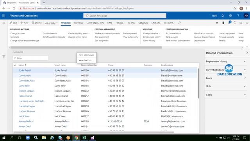Select Form information in context menu
The height and width of the screenshot is (141, 250).
point(87,55)
